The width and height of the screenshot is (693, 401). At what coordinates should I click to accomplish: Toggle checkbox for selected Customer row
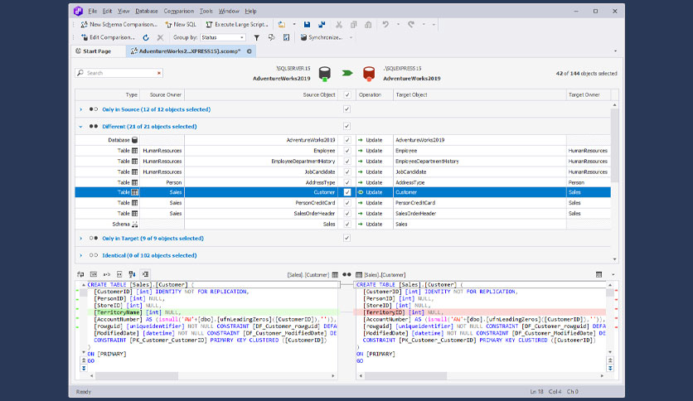(x=347, y=192)
